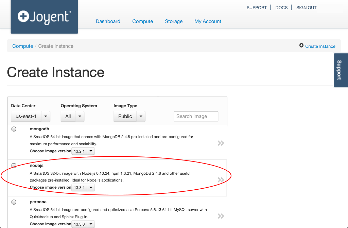Click the Joyent logo
348x228 pixels.
[44, 17]
